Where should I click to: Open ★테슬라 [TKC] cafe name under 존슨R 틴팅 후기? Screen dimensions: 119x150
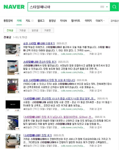click(41, 72)
